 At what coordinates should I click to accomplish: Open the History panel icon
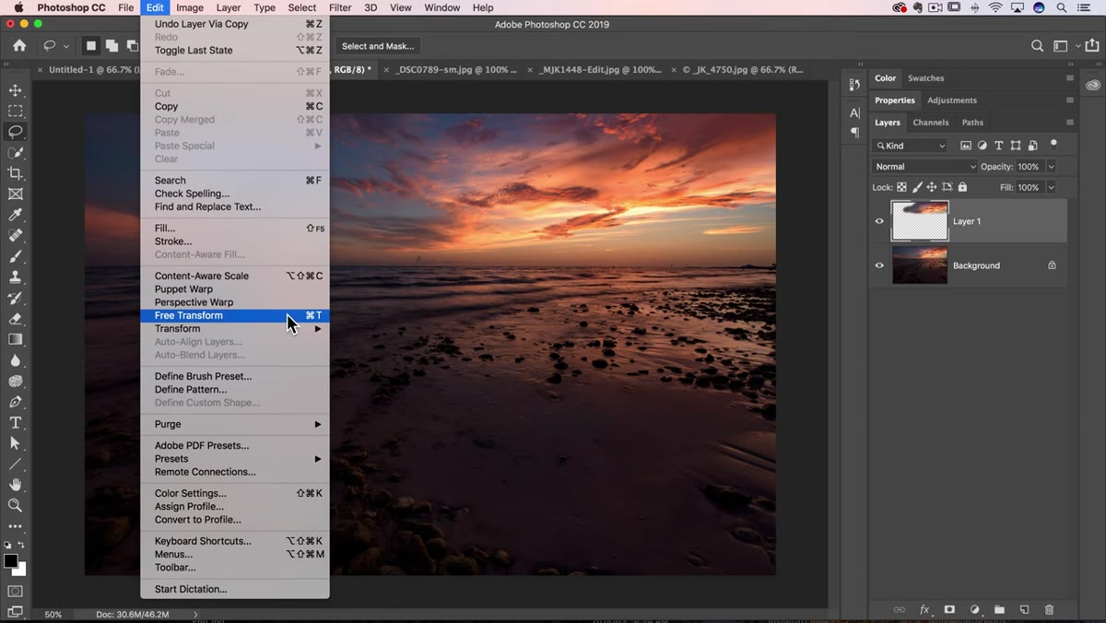point(854,85)
